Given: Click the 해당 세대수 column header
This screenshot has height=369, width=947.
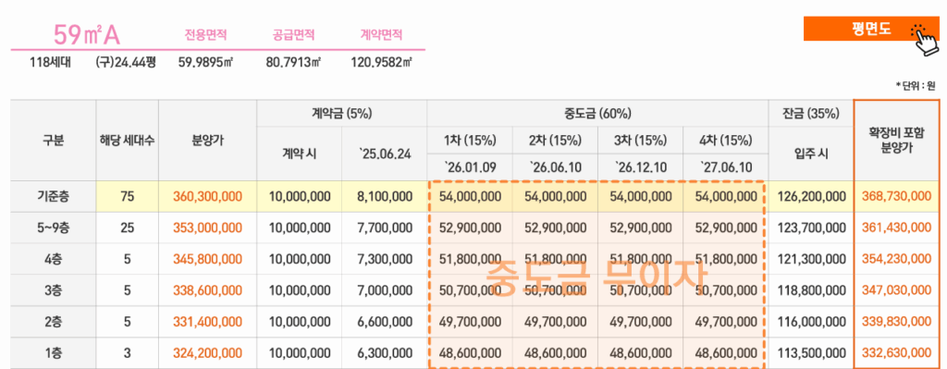Looking at the screenshot, I should [128, 141].
